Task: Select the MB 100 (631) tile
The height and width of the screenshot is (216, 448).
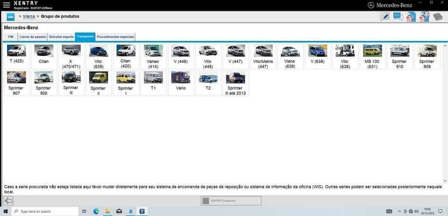Action: click(x=372, y=56)
